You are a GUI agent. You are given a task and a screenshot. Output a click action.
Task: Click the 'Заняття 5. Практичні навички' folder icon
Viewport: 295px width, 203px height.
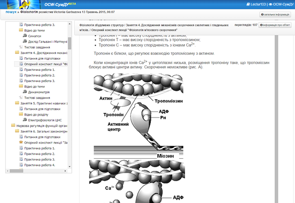(17, 103)
